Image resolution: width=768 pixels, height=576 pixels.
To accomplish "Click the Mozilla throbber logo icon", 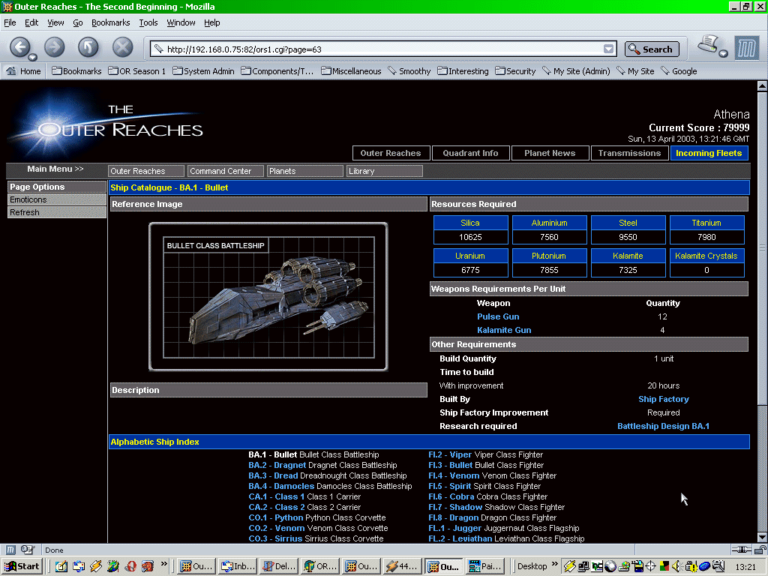I will click(x=746, y=49).
